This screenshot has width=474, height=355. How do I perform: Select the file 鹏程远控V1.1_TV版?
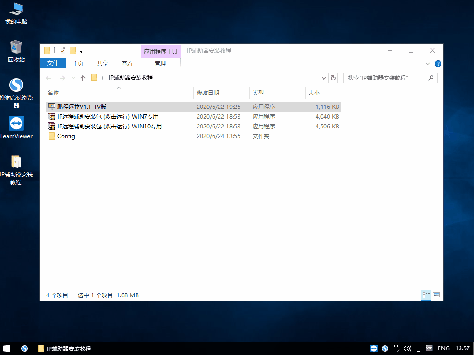pos(193,107)
